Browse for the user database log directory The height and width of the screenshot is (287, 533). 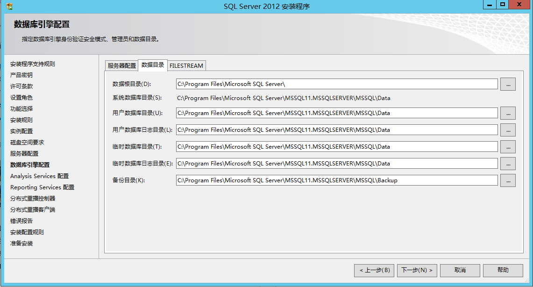click(508, 130)
